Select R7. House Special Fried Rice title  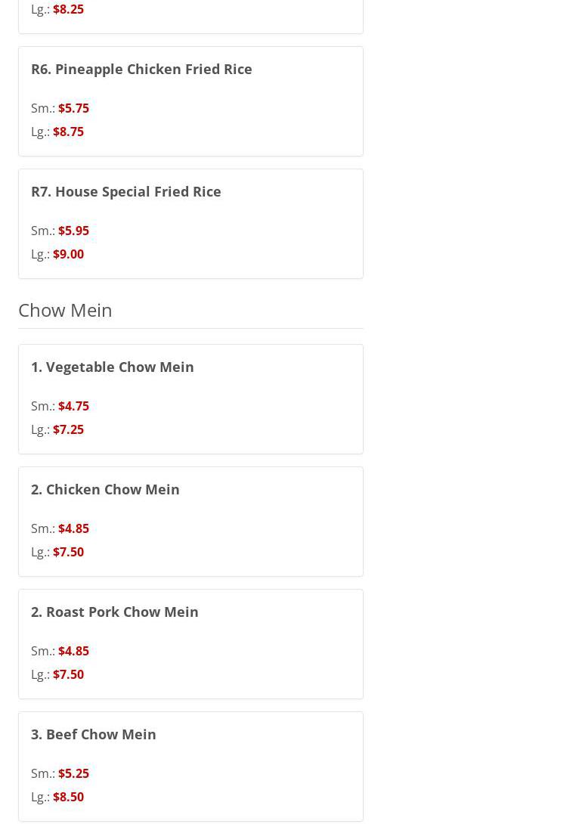click(x=126, y=191)
